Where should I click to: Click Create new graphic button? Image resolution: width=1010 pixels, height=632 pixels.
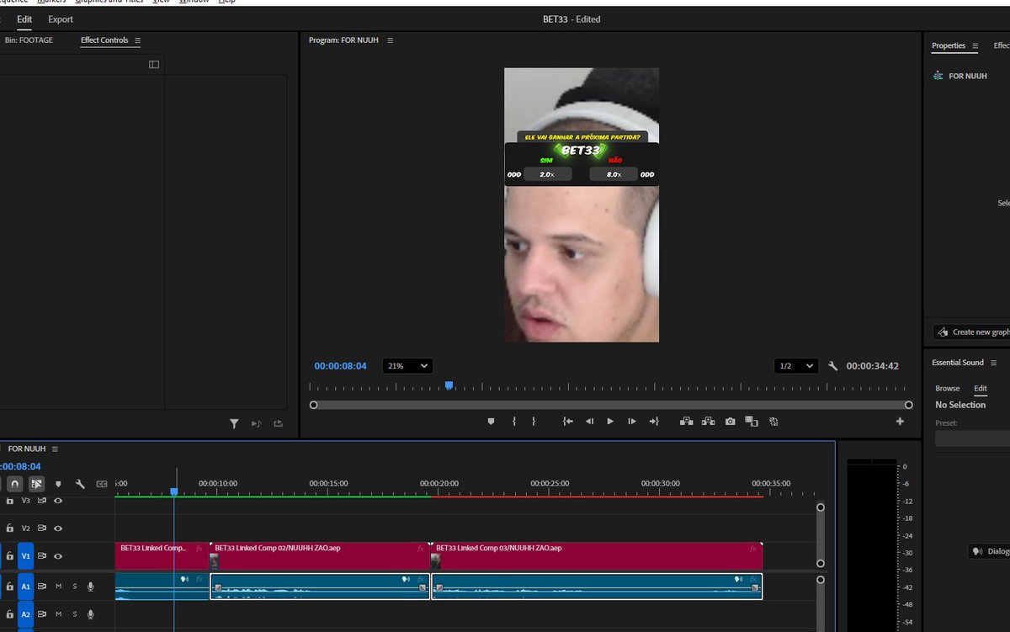point(971,332)
